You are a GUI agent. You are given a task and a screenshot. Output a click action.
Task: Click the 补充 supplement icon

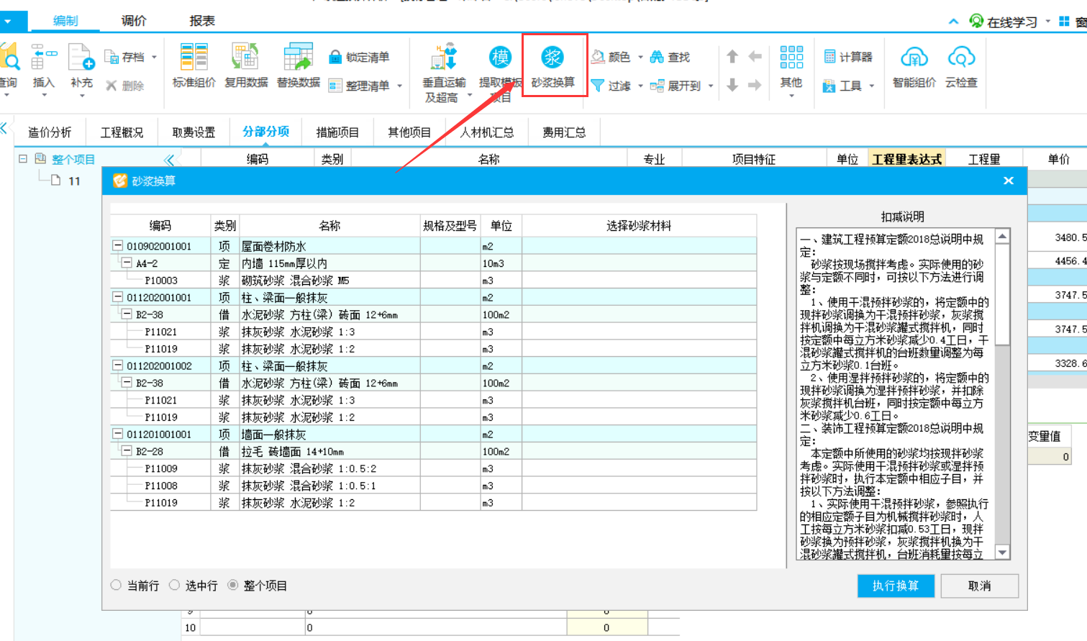(x=81, y=58)
